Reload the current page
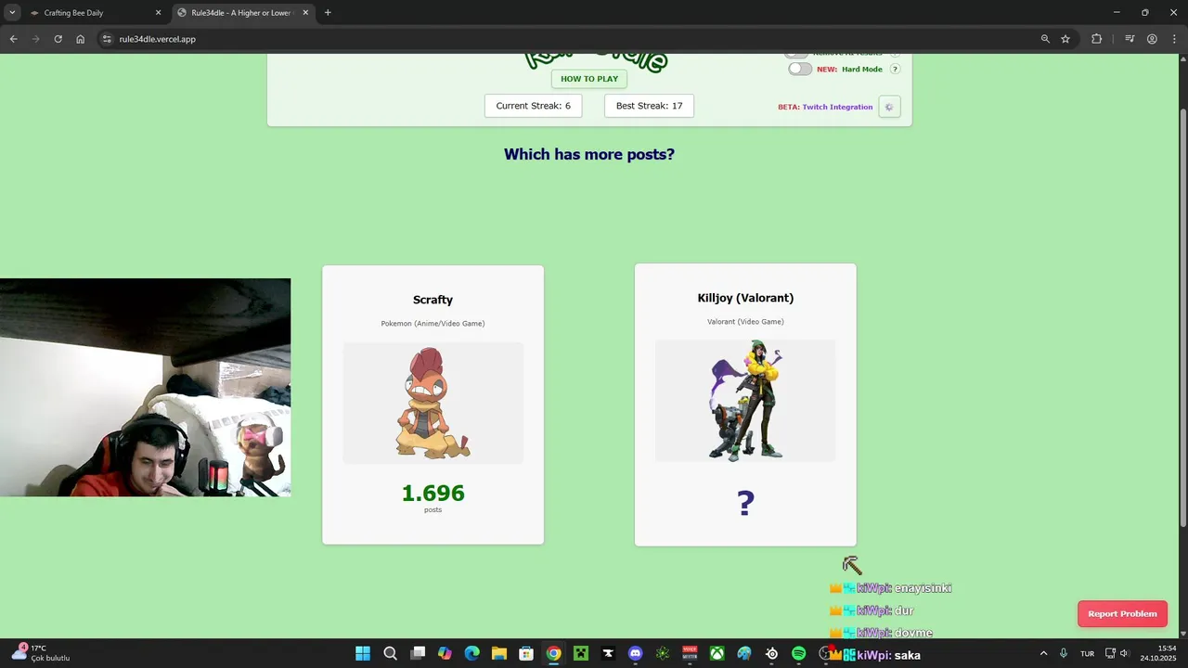 pyautogui.click(x=58, y=39)
